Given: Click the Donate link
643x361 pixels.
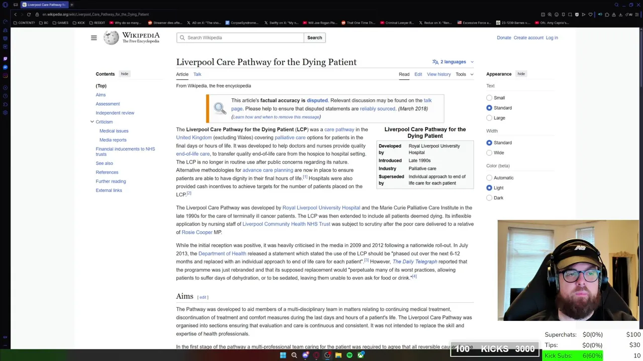Looking at the screenshot, I should [504, 38].
